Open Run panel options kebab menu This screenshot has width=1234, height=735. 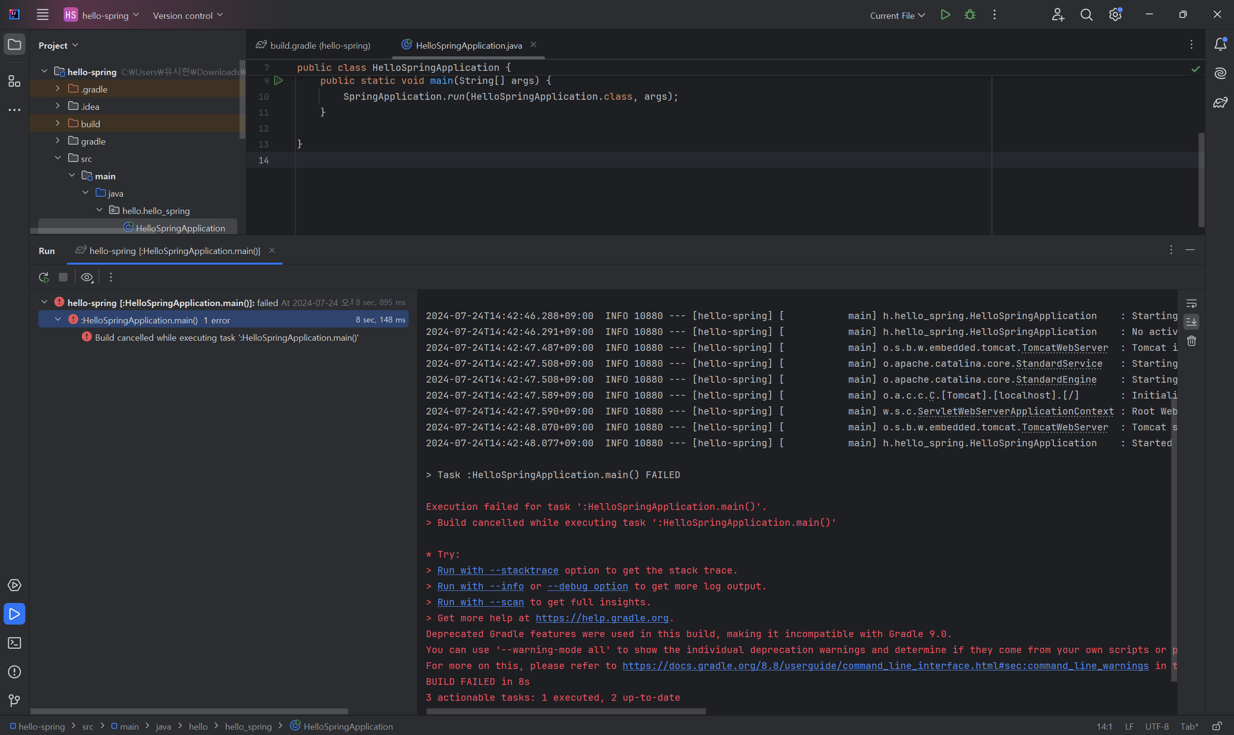tap(1171, 250)
